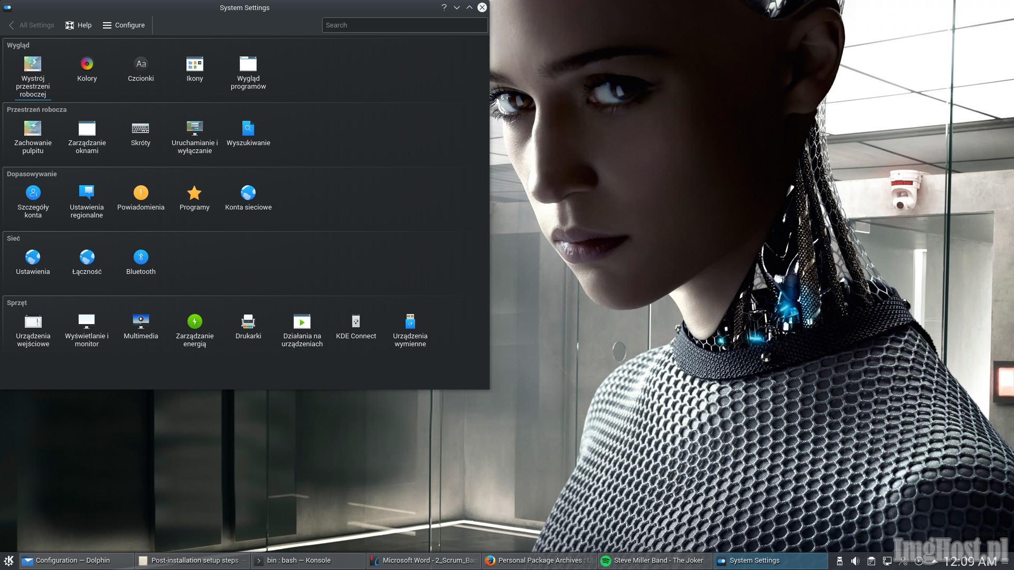Open the Bluetooth settings module
This screenshot has height=570, width=1014.
click(140, 262)
